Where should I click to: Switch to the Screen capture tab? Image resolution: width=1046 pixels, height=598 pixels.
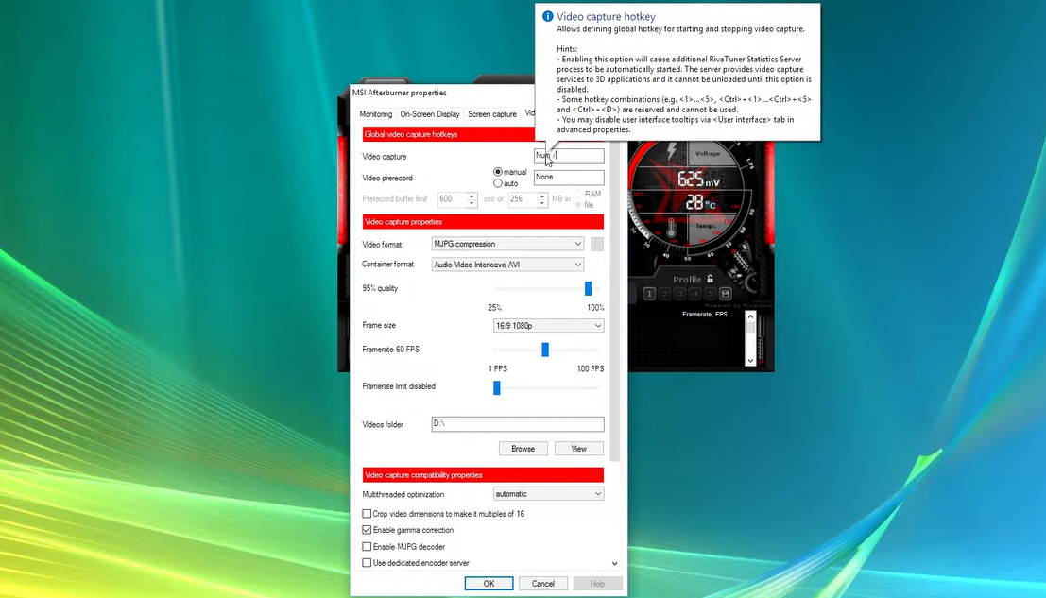[491, 113]
